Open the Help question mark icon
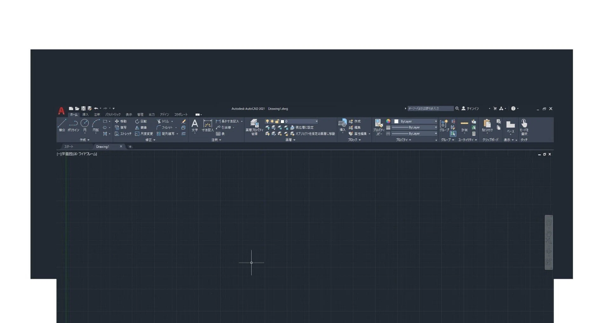 tap(513, 108)
